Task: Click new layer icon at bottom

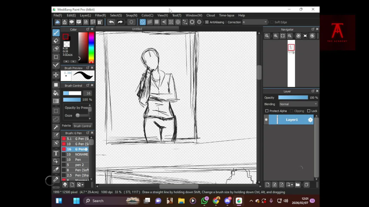Action: tap(267, 185)
